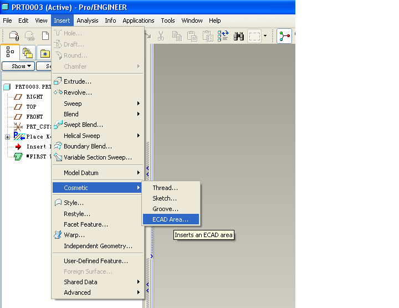This screenshot has width=399, height=308.
Task: Open the Info menu
Action: (x=110, y=20)
